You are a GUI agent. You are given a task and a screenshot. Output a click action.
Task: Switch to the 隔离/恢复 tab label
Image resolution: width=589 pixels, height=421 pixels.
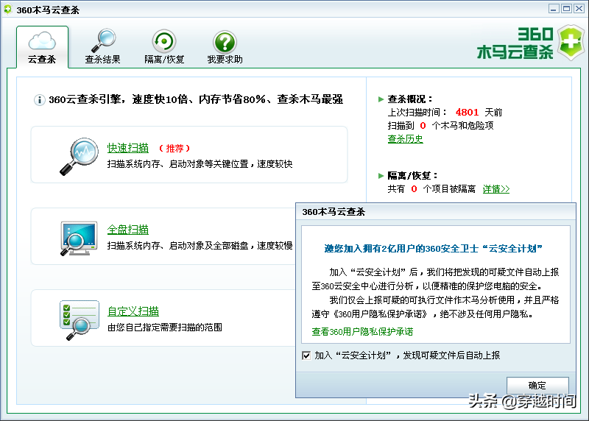click(x=163, y=60)
